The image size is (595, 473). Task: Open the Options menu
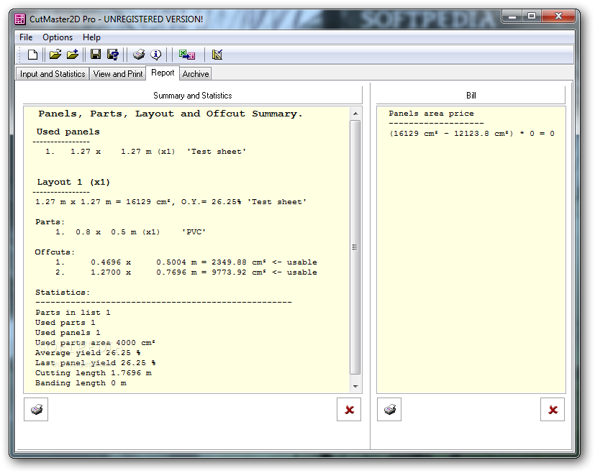(58, 37)
